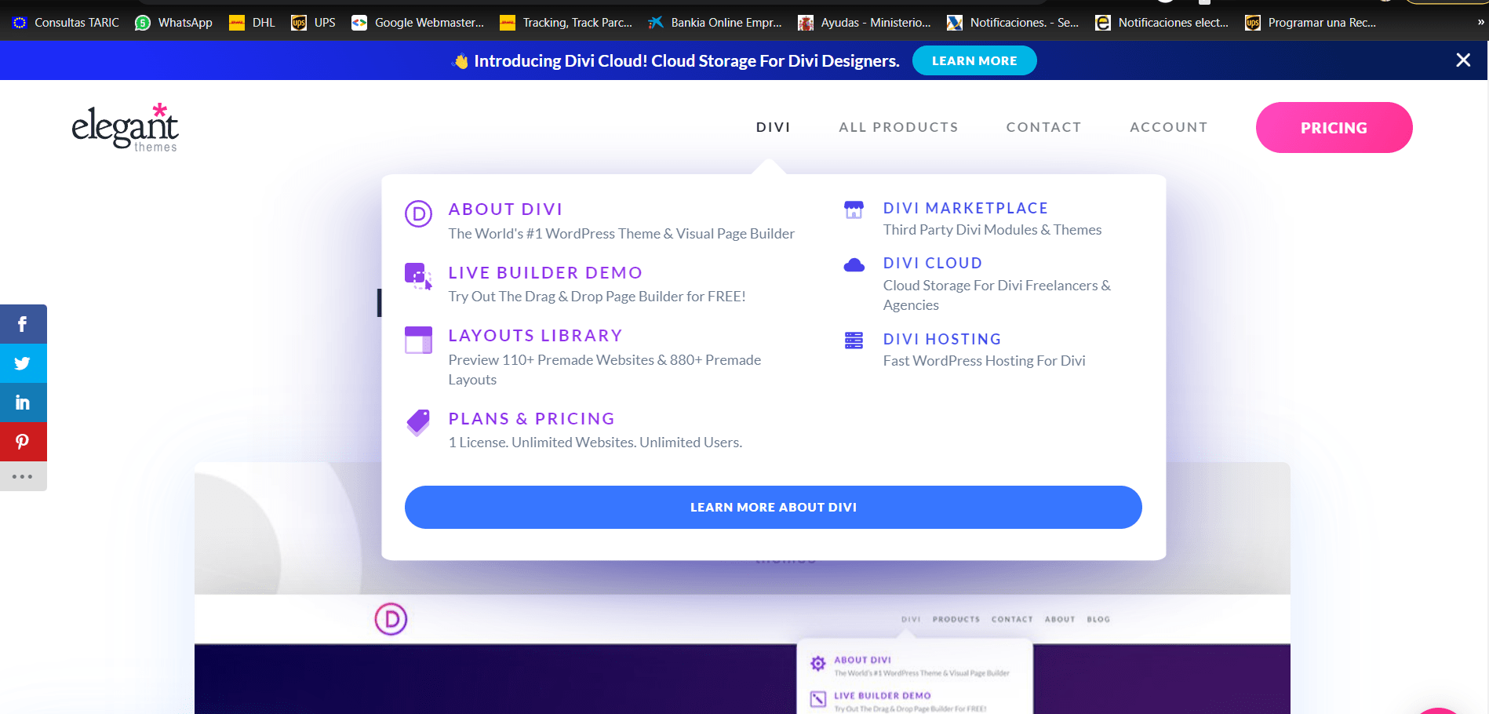Click the Layouts Library icon
Image resolution: width=1489 pixels, height=714 pixels.
click(x=418, y=340)
